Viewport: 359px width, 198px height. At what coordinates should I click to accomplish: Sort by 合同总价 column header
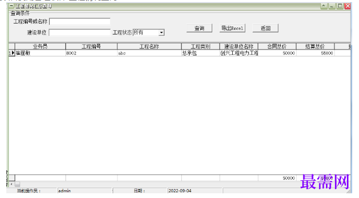point(277,46)
